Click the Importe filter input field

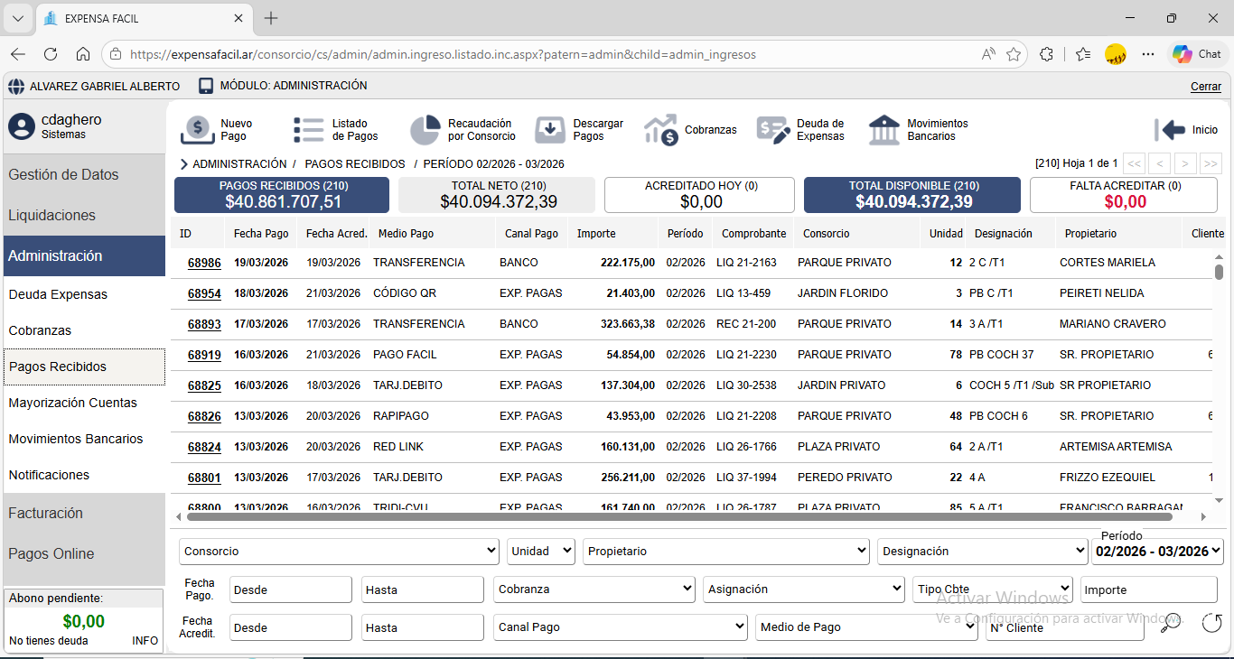pos(1148,589)
